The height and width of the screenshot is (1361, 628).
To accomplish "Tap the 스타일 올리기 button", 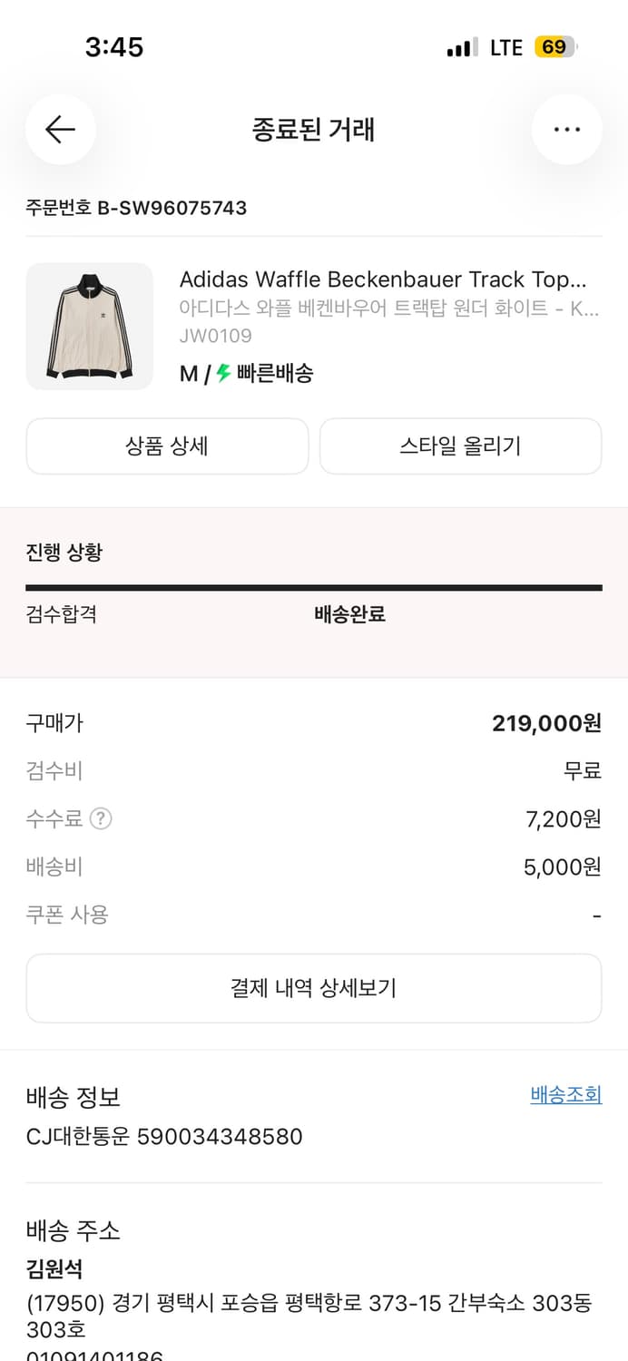I will click(x=460, y=446).
